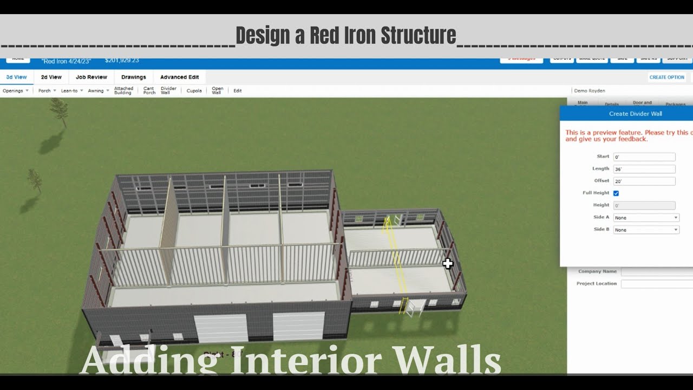Select the Attached Building toolbar item
The image size is (693, 390).
coord(123,90)
